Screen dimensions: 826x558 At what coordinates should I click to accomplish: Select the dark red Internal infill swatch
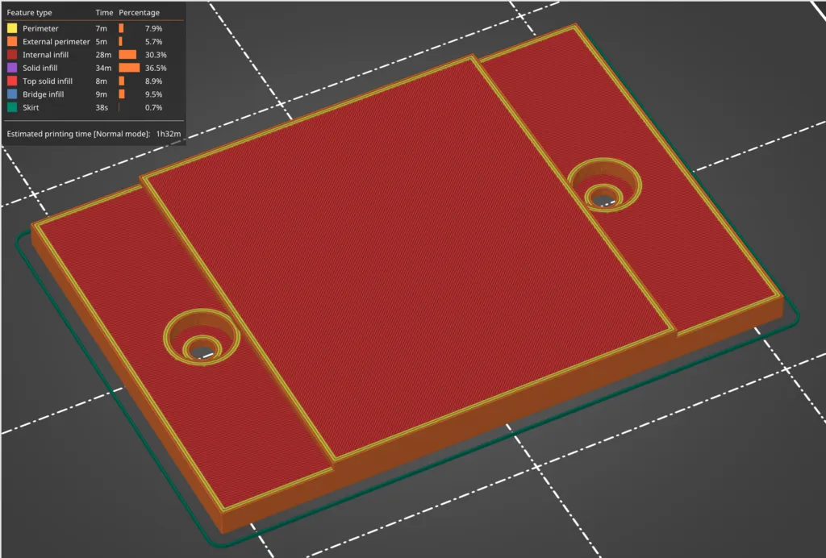12,55
